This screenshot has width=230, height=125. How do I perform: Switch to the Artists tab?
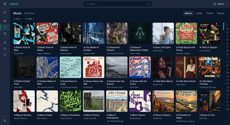point(199,13)
